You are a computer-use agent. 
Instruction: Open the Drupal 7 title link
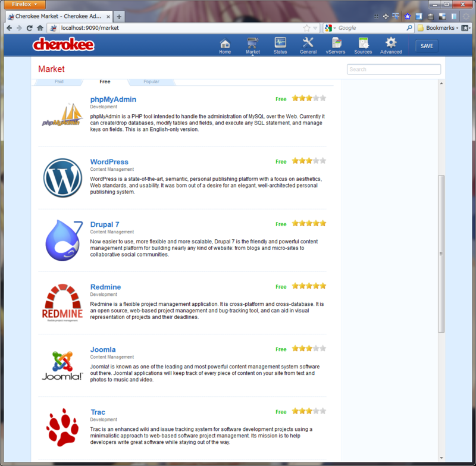105,224
